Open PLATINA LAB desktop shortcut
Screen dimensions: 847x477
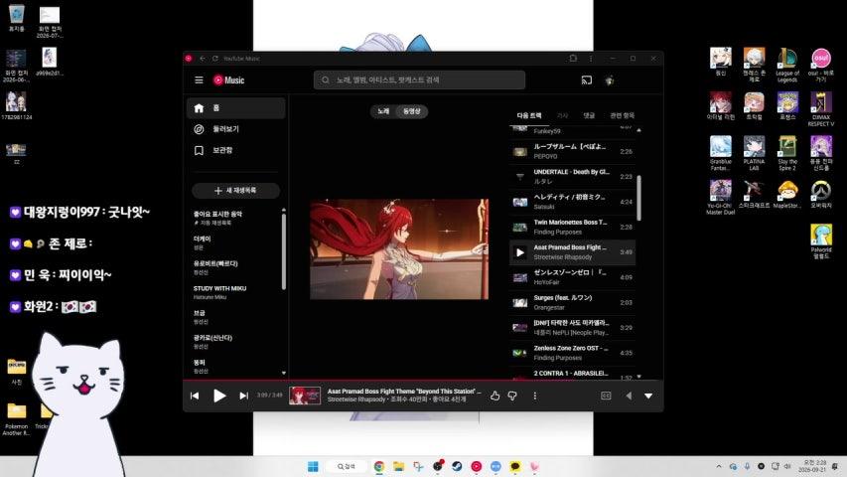pos(754,154)
